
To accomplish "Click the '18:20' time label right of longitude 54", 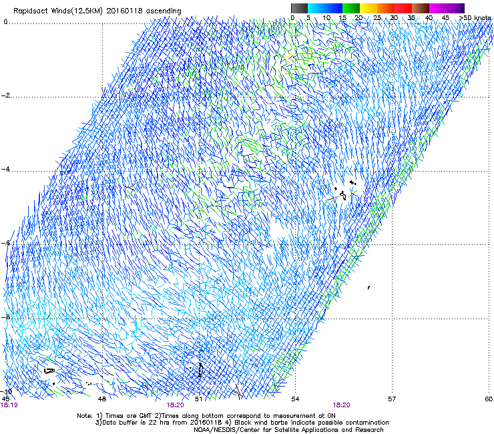I will pyautogui.click(x=341, y=405).
